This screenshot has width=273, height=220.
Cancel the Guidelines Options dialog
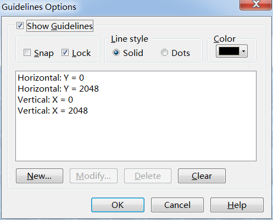click(177, 205)
